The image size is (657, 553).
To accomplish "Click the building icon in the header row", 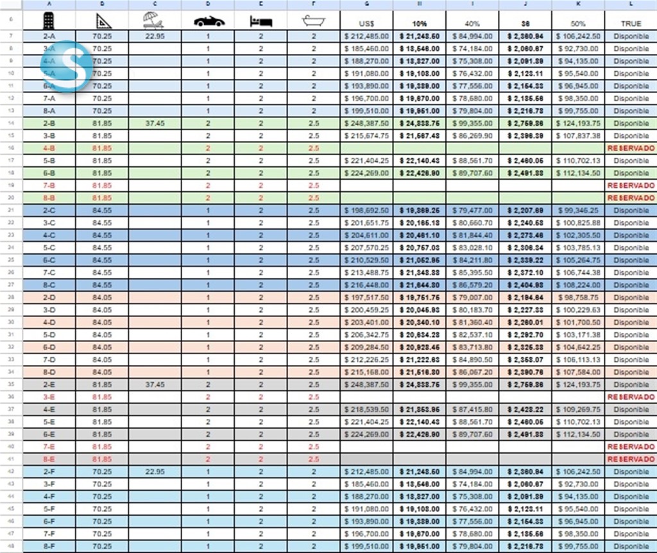I will 48,21.
